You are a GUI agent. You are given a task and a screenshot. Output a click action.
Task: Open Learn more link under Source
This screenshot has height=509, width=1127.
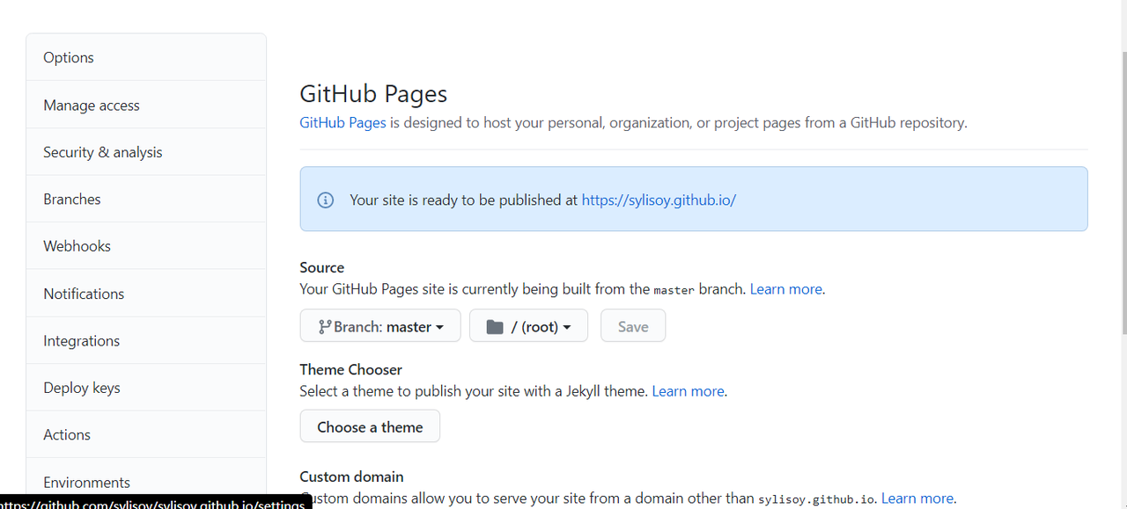coord(786,288)
